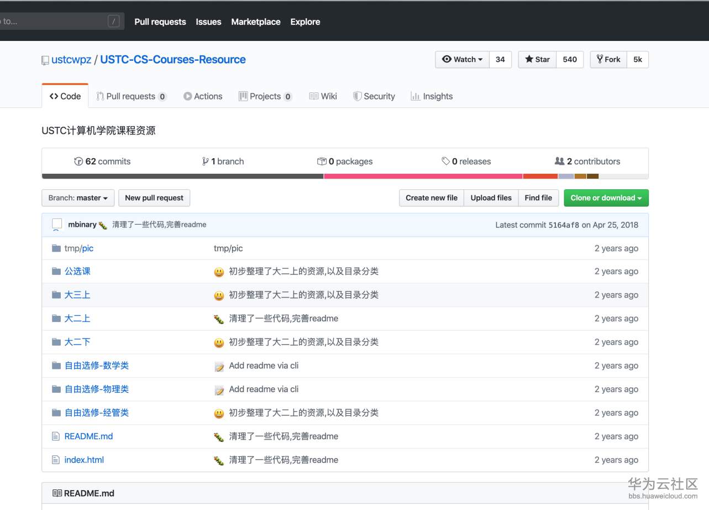
Task: Click the commits history clock icon
Action: (78, 162)
